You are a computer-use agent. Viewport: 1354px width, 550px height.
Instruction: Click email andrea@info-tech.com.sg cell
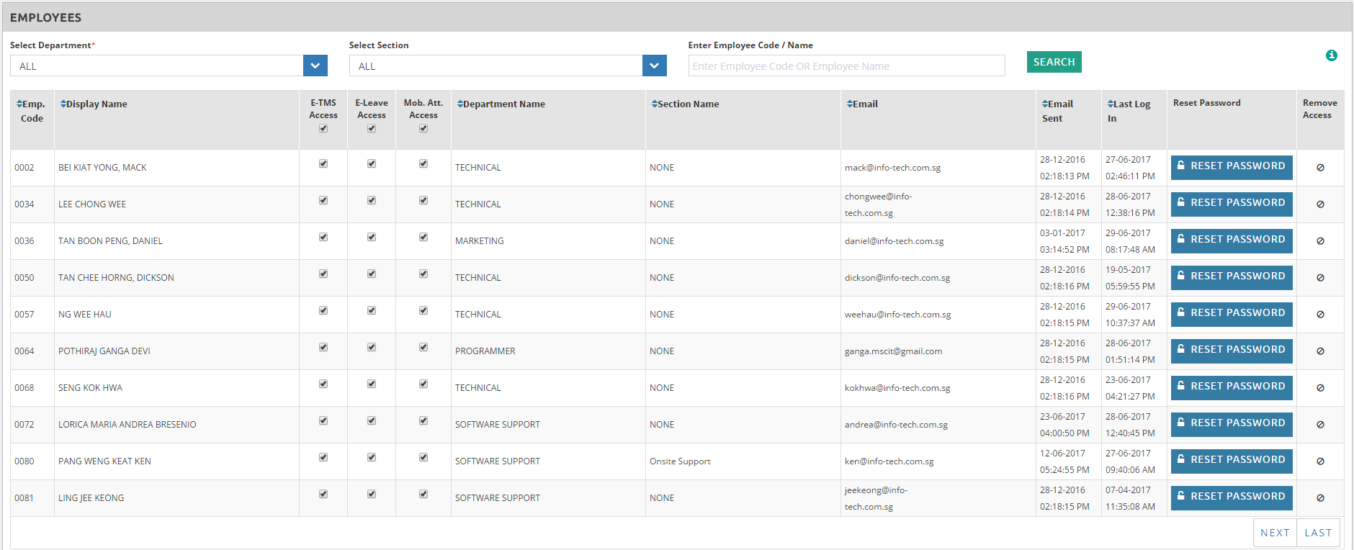[x=938, y=425]
